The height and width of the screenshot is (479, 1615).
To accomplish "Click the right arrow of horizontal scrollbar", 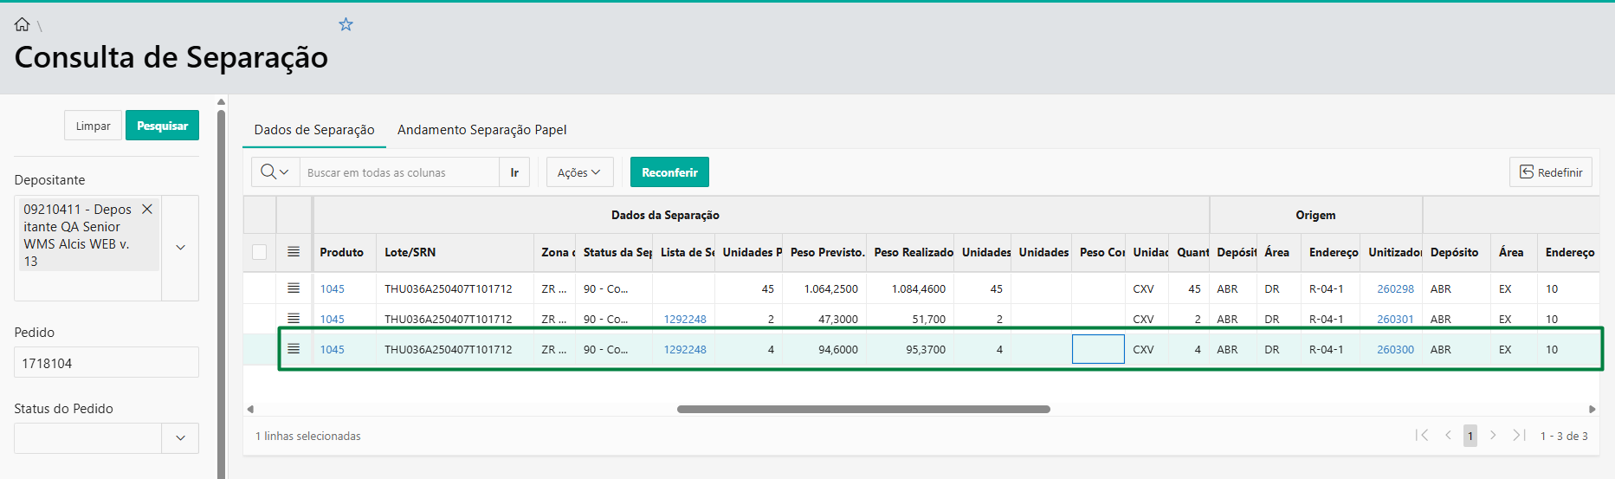I will click(x=1592, y=409).
